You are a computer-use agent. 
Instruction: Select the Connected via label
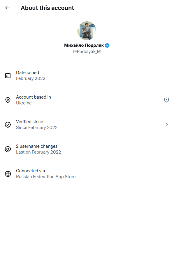pos(31,171)
